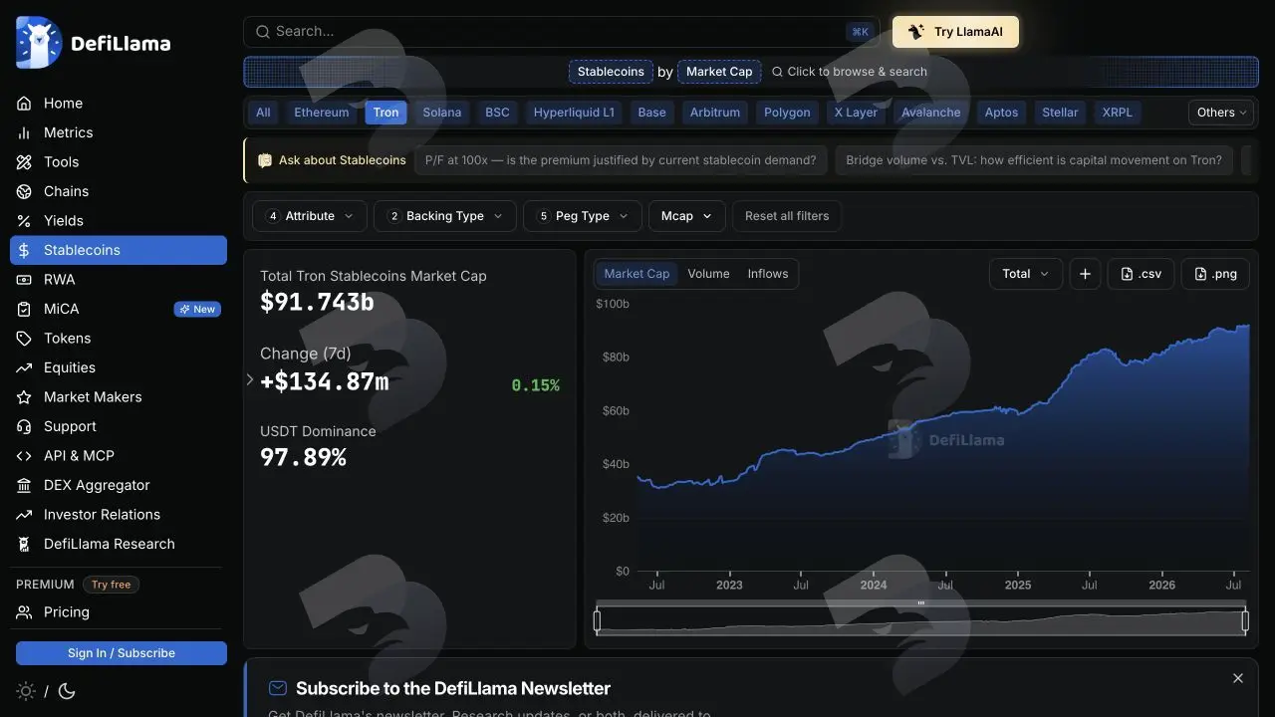Screen dimensions: 1275x717
Task: Switch to dark theme moon icon
Action: coord(67,691)
